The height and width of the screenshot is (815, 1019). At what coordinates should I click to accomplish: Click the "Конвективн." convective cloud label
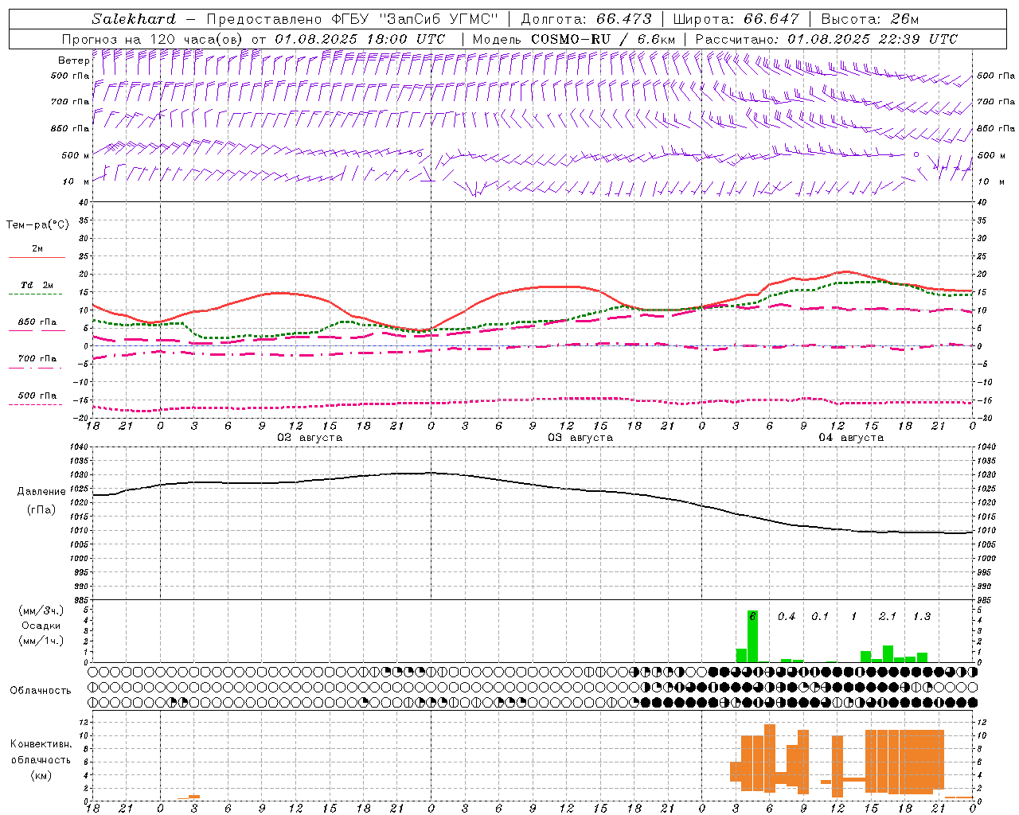pyautogui.click(x=41, y=744)
